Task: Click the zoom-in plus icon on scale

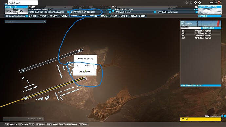Action: pos(225,116)
